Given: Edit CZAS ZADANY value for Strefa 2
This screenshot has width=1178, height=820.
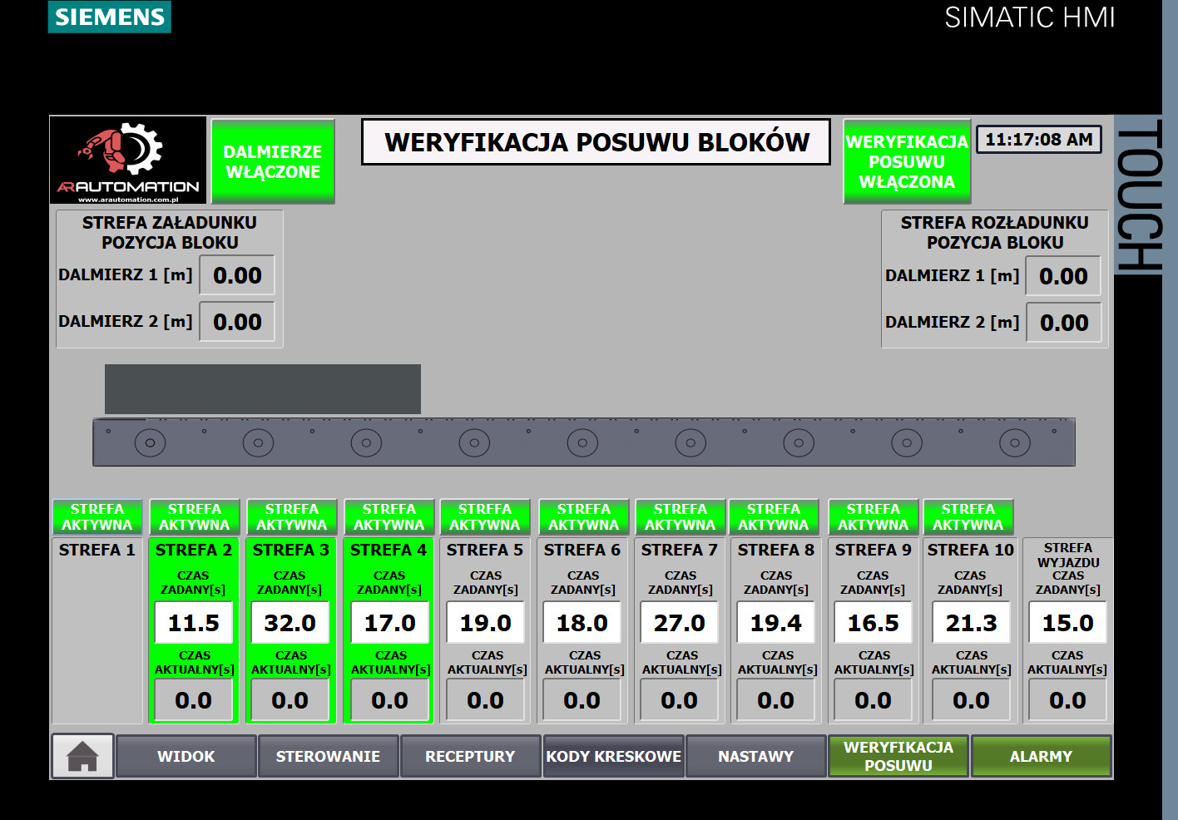Looking at the screenshot, I should coord(193,621).
